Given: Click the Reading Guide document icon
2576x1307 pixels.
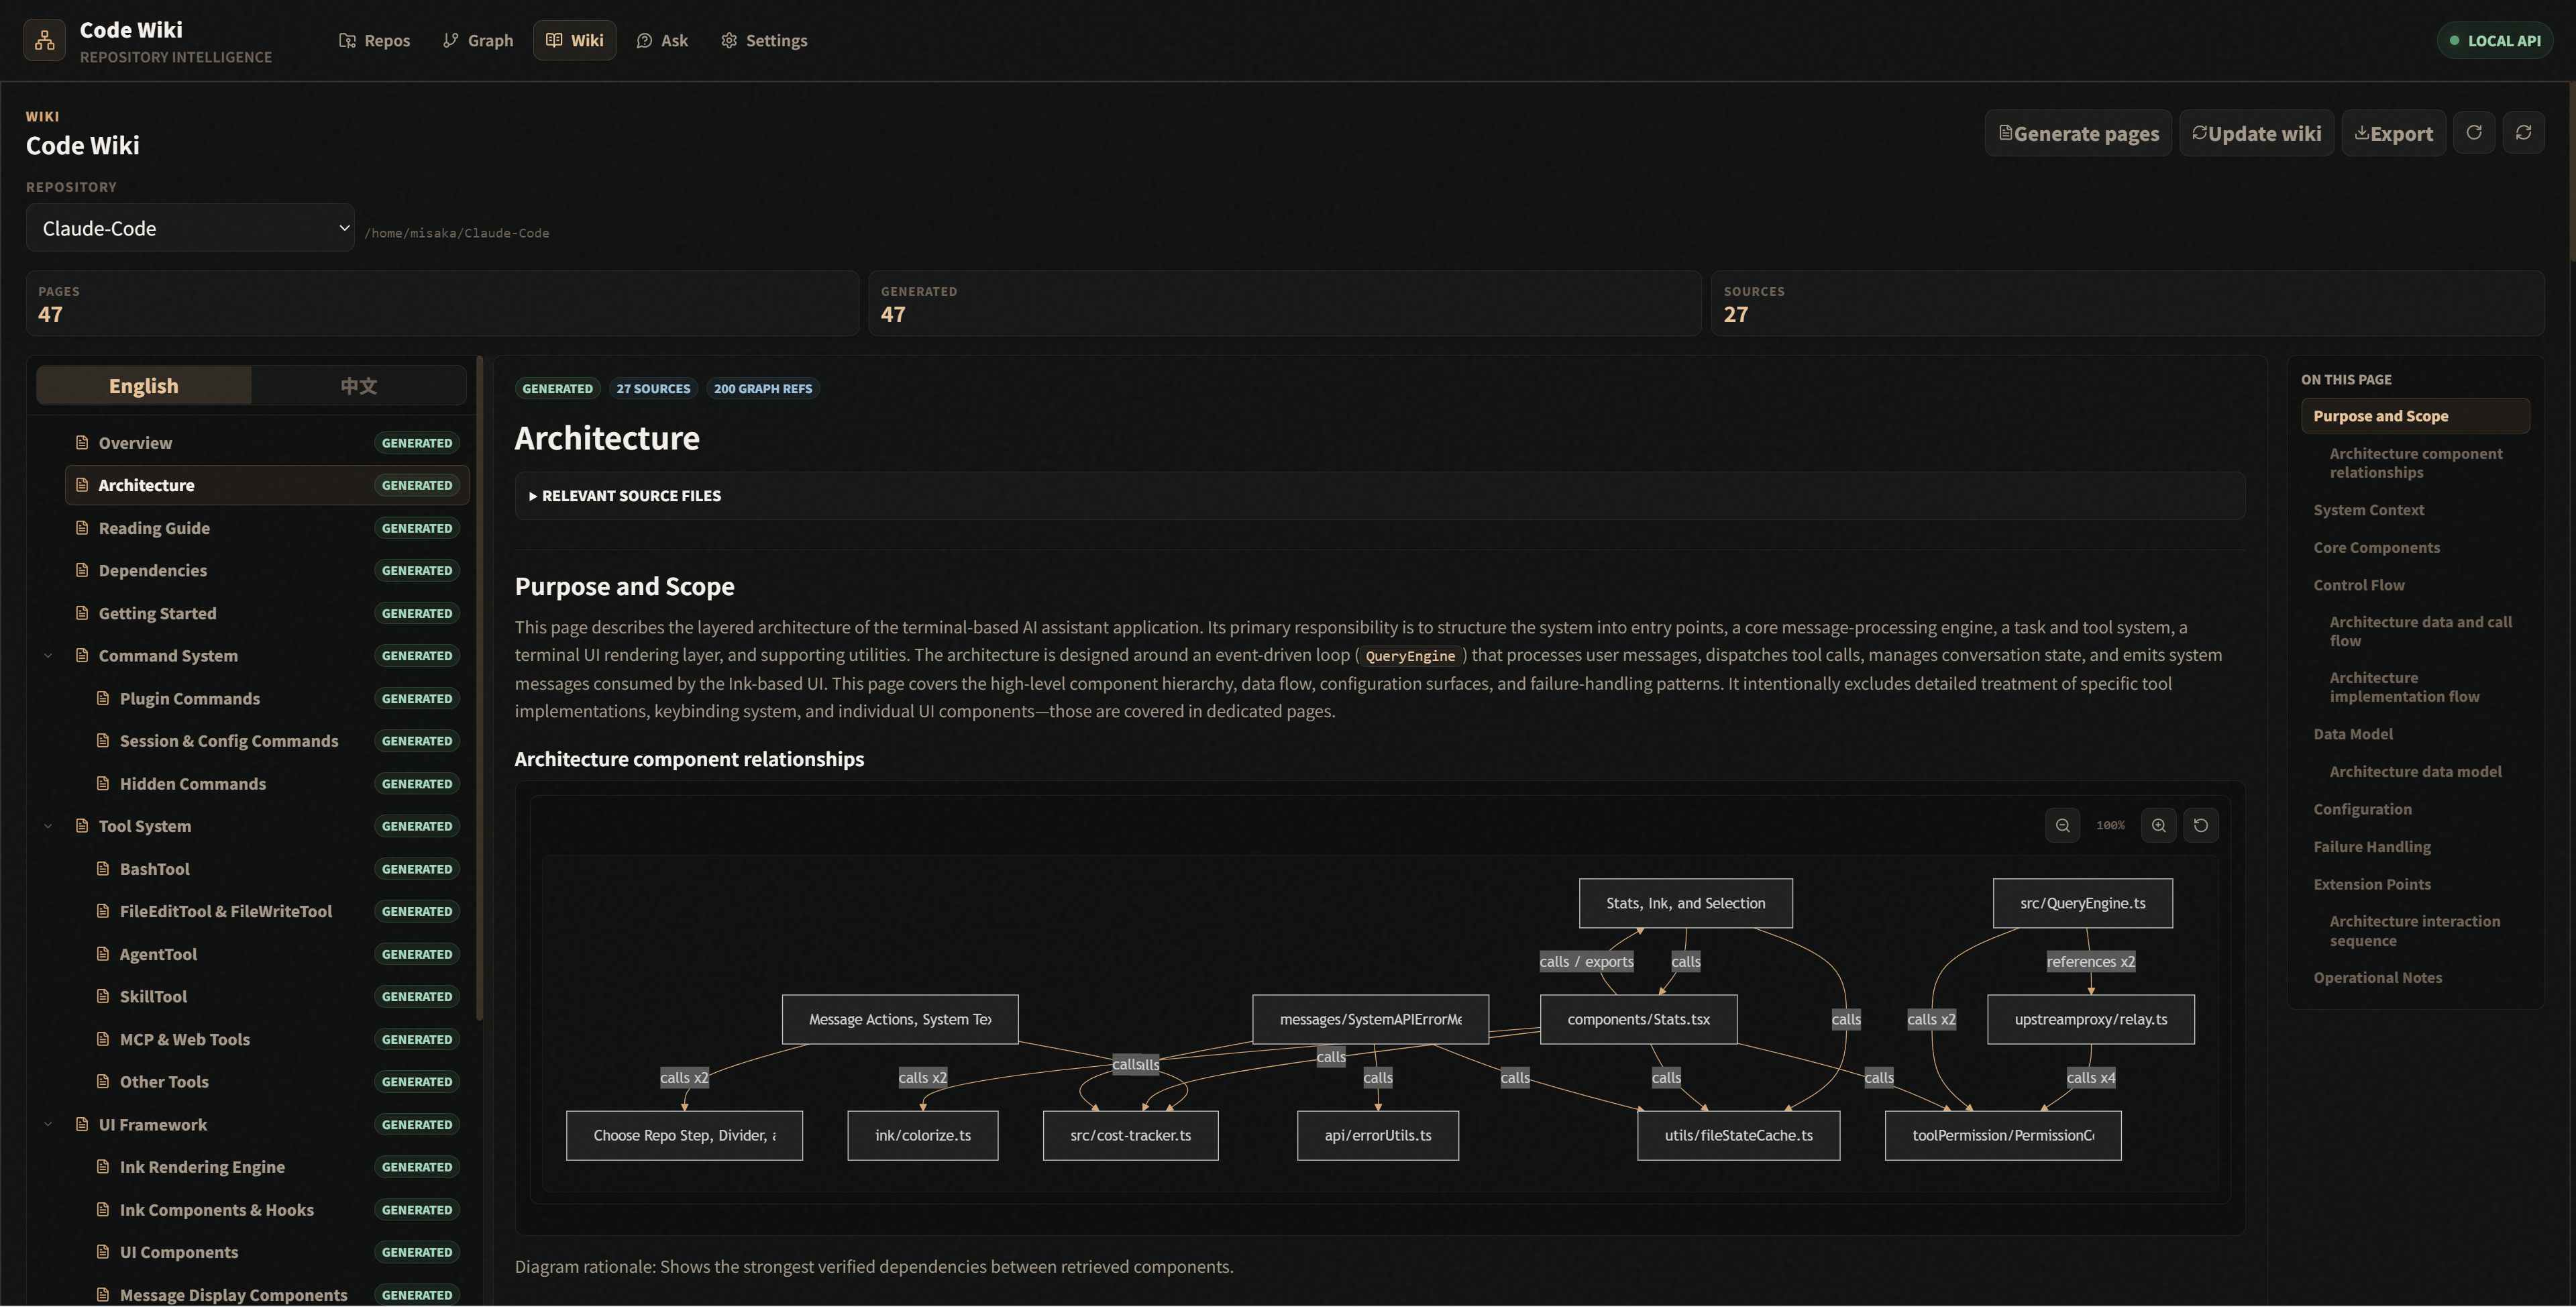Looking at the screenshot, I should pyautogui.click(x=82, y=527).
